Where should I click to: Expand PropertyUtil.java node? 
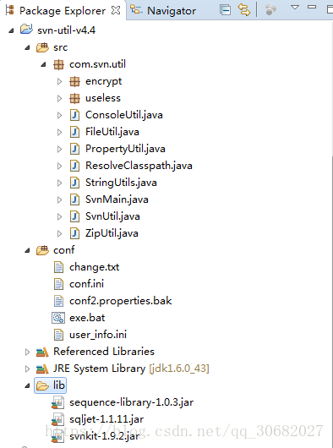coord(59,149)
